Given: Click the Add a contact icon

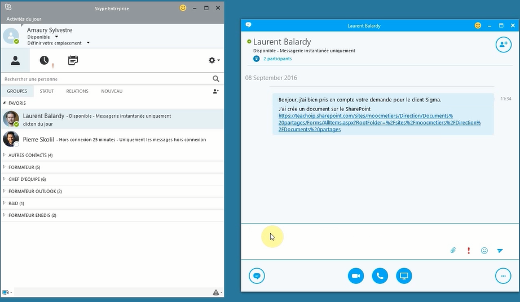Looking at the screenshot, I should tap(215, 91).
